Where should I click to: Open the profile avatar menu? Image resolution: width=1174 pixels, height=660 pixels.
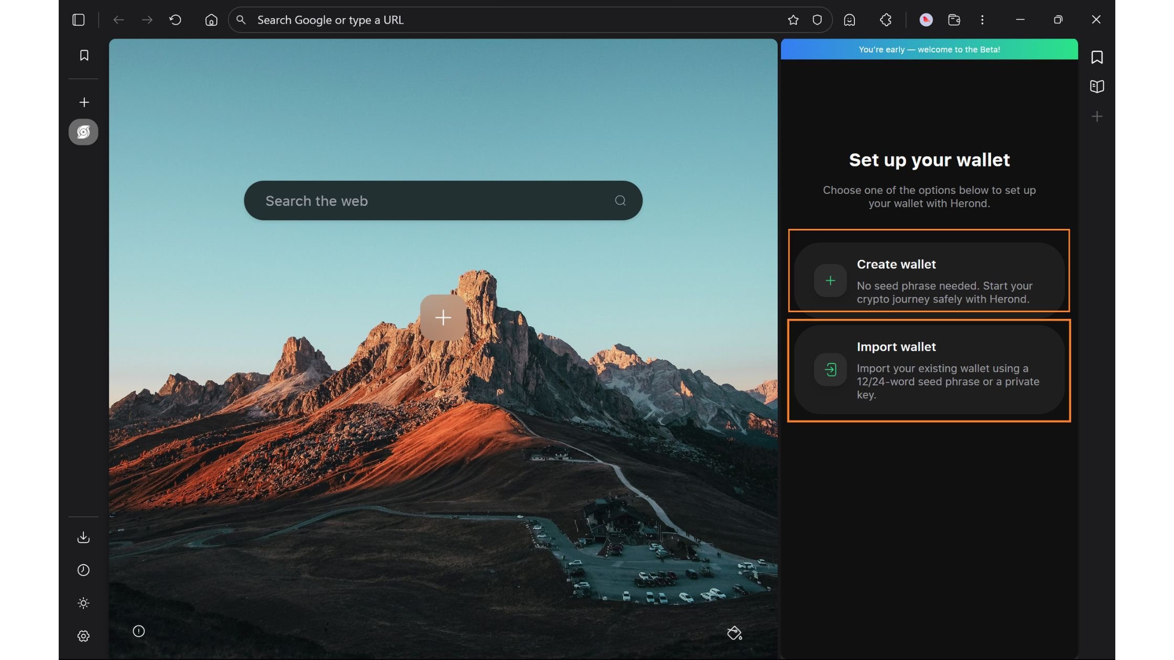coord(927,19)
